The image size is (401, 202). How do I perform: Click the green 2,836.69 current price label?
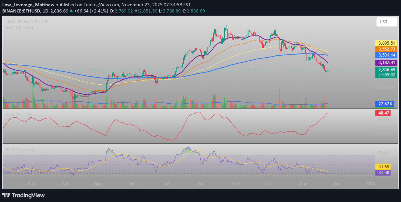[x=386, y=70]
